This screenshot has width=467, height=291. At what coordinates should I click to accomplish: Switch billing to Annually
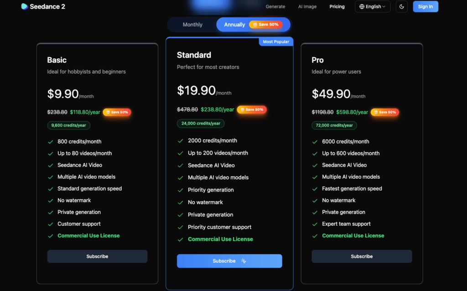[x=235, y=25]
